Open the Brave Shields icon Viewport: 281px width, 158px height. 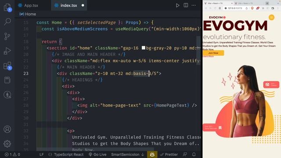click(252, 8)
